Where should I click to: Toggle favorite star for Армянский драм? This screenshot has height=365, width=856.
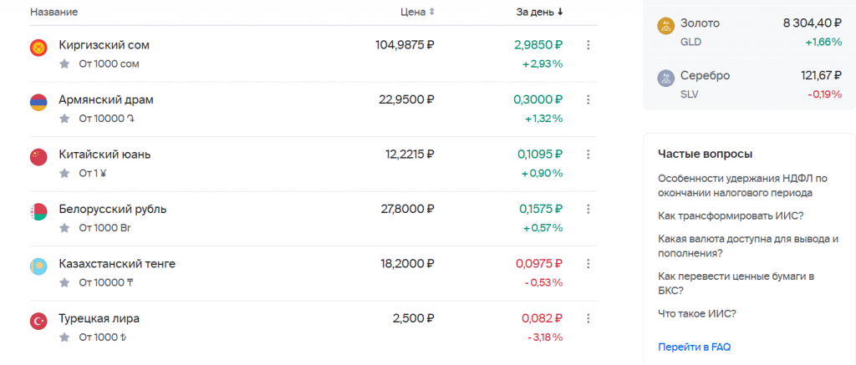coord(64,119)
